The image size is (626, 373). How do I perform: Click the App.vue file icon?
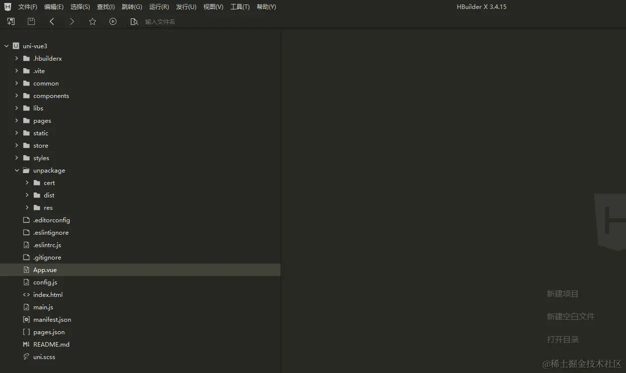[26, 270]
